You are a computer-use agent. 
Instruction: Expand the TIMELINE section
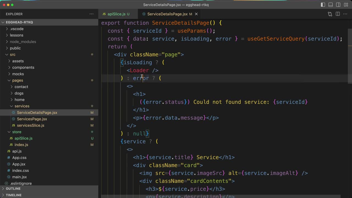(x=13, y=195)
